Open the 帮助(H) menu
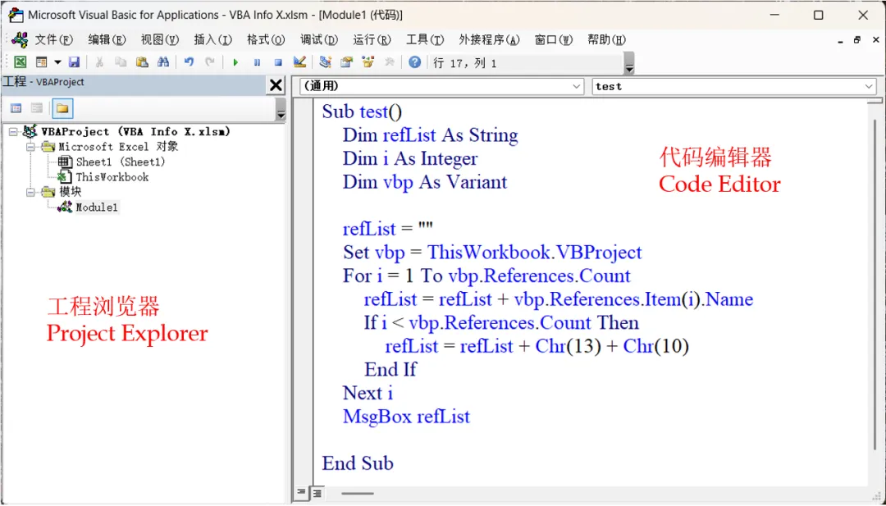 607,40
